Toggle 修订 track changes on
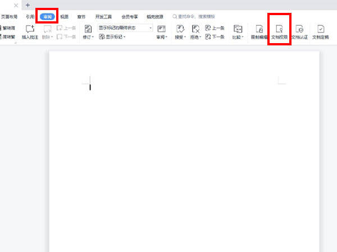 [88, 32]
